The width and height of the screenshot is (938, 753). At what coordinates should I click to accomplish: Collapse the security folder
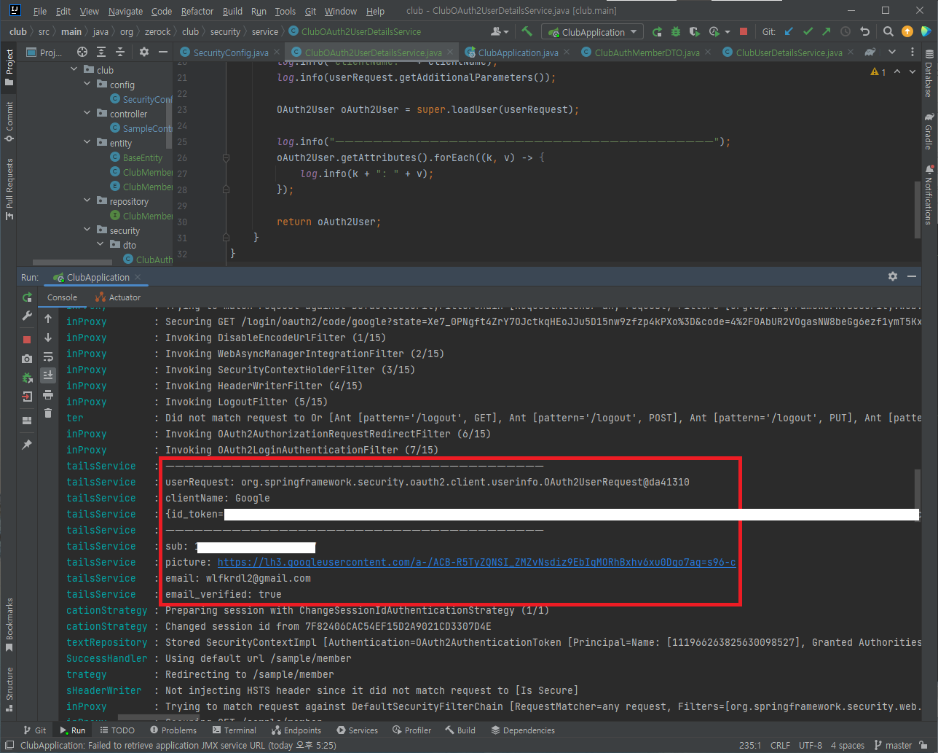87,230
